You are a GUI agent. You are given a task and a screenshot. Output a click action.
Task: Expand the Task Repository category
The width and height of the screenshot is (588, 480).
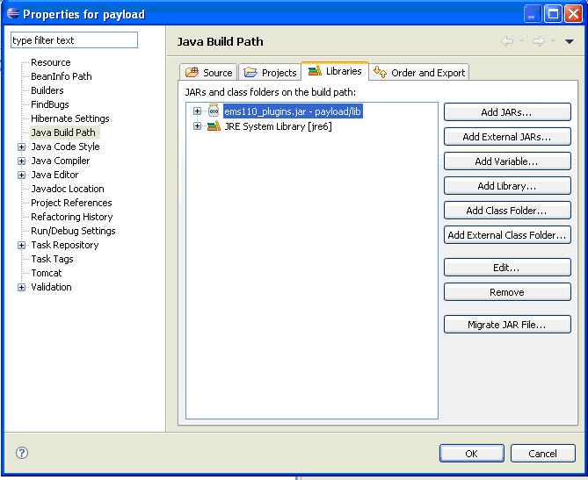(x=21, y=245)
